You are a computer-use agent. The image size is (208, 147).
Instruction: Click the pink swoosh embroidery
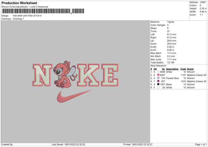[x=73, y=96]
